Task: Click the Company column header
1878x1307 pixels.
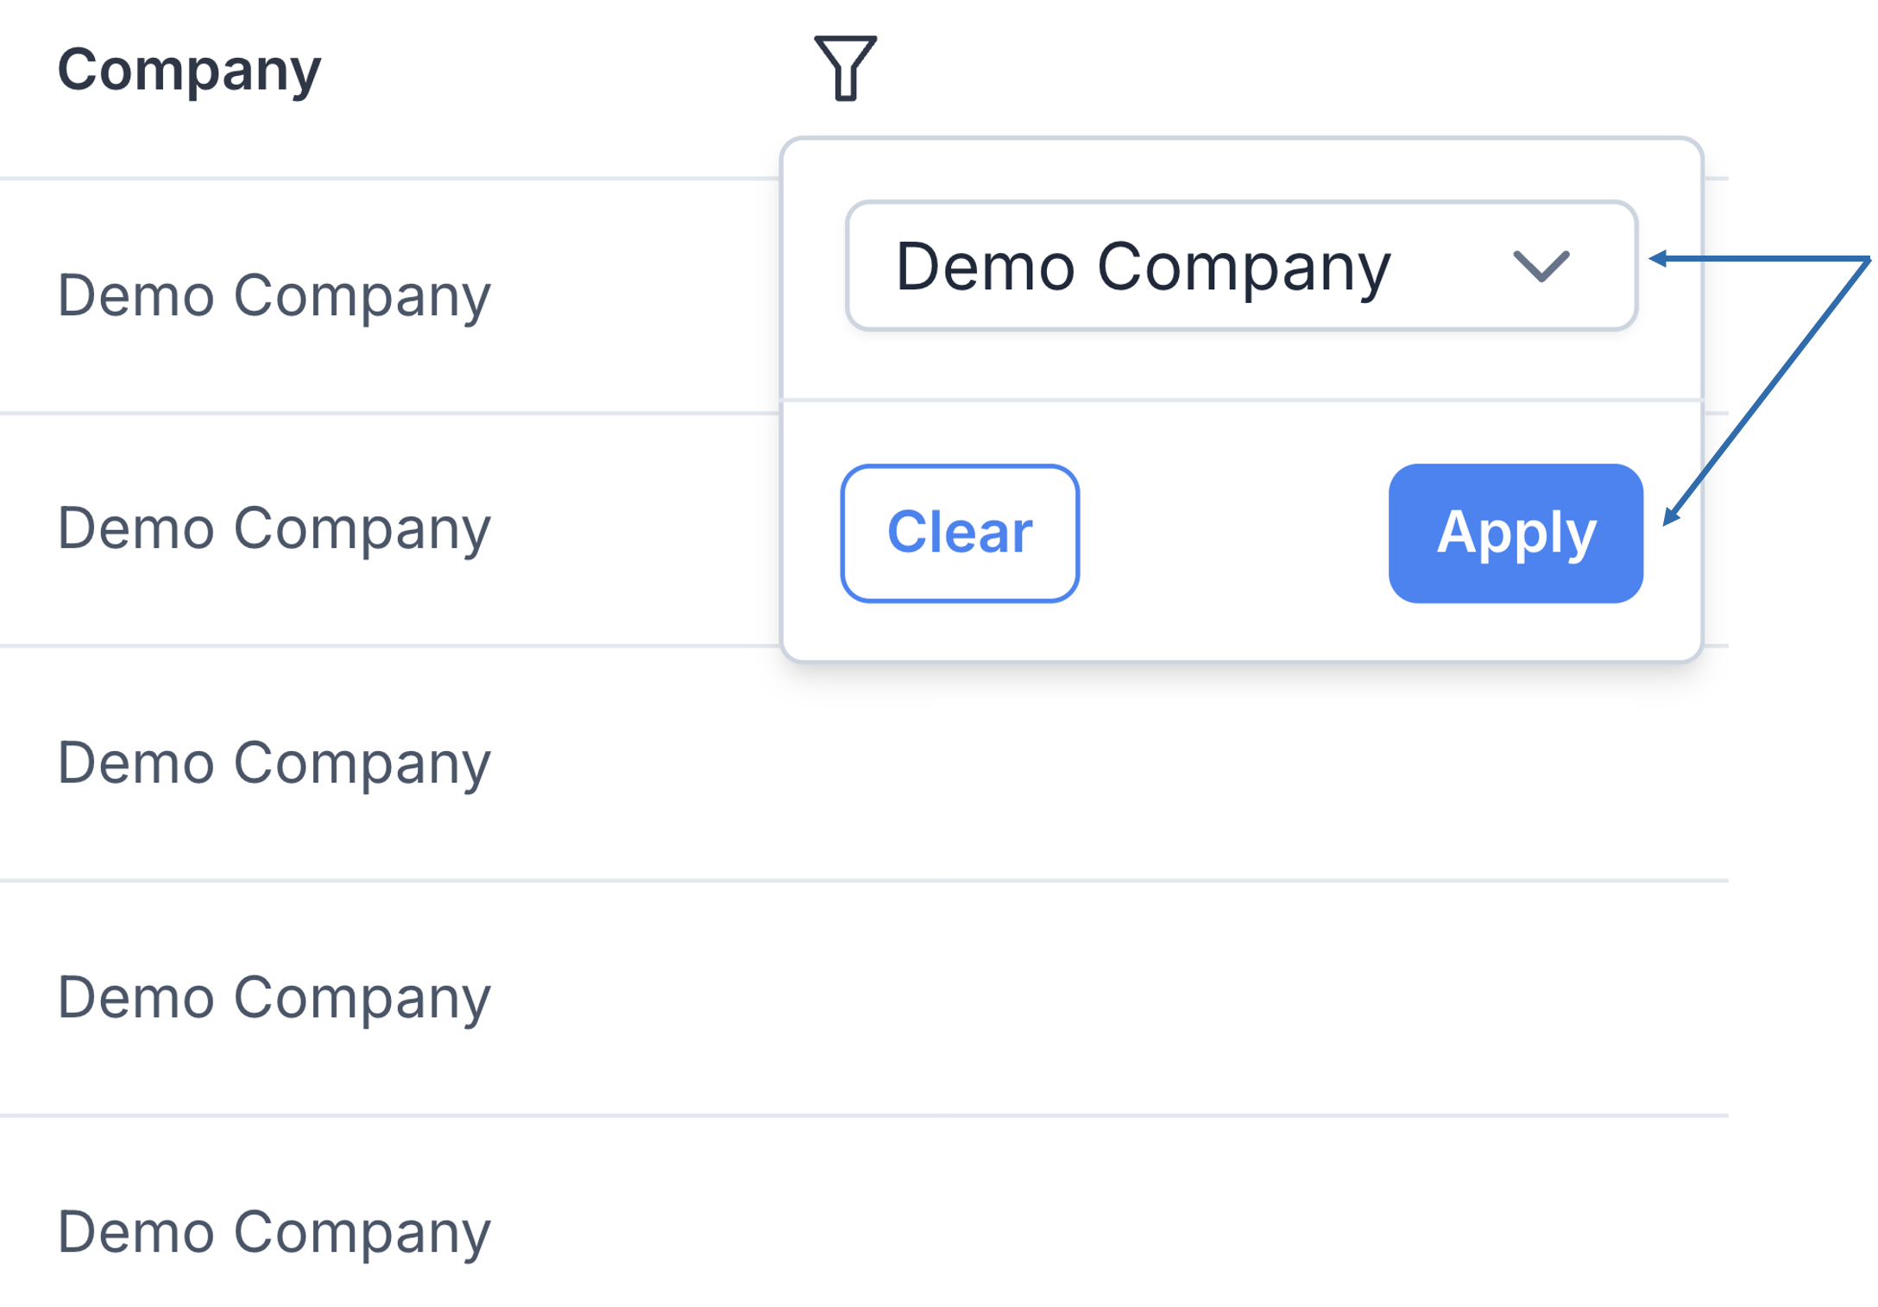Action: click(x=189, y=69)
